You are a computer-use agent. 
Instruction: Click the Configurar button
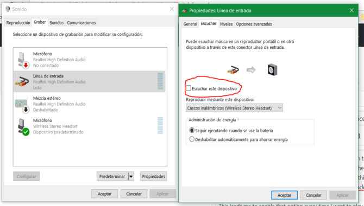tap(26, 176)
